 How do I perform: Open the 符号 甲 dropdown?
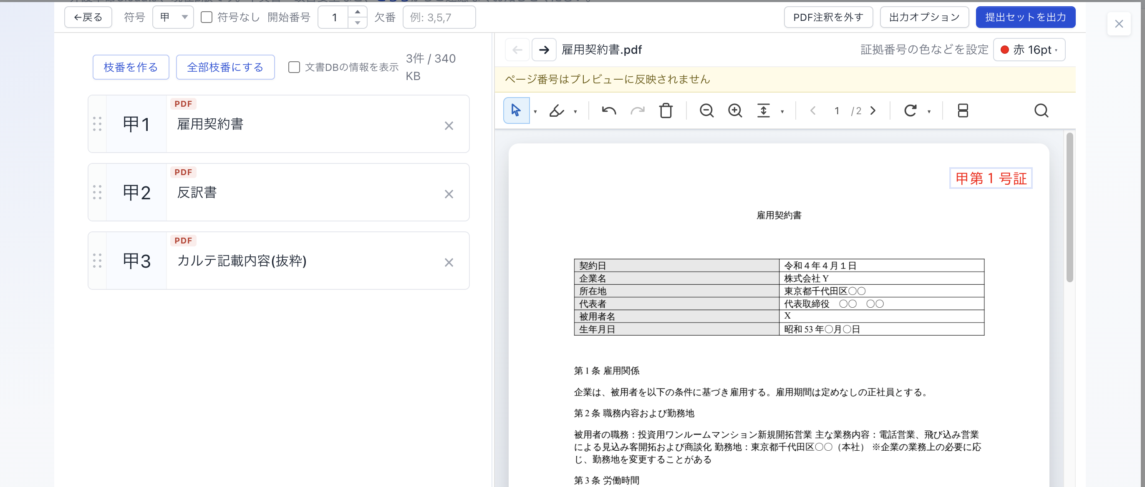173,18
